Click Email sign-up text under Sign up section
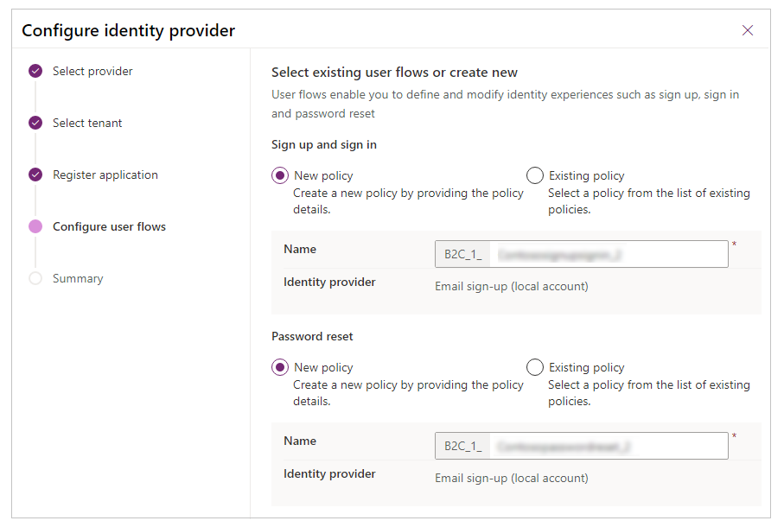Image resolution: width=784 pixels, height=527 pixels. point(511,286)
